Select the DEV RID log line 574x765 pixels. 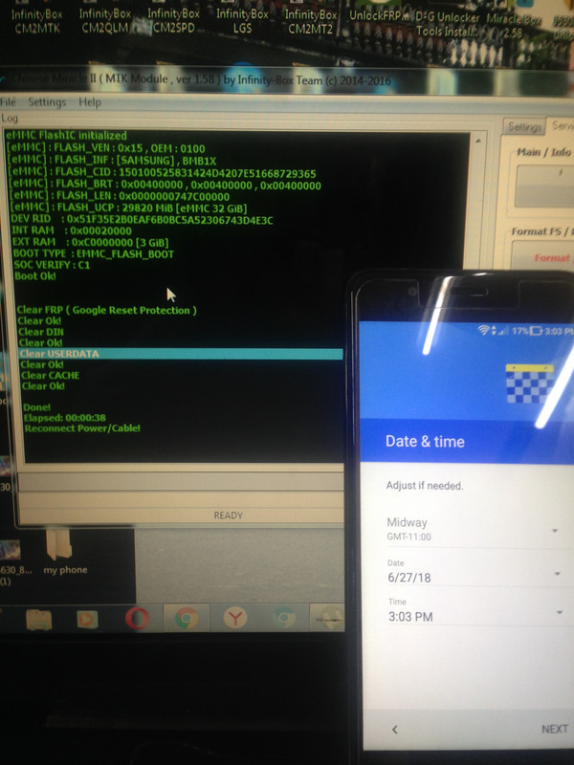(142, 220)
